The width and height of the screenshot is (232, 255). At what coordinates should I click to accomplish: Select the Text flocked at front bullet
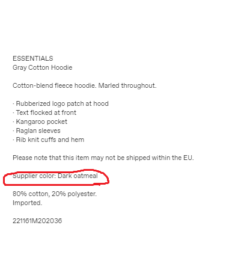[44, 112]
